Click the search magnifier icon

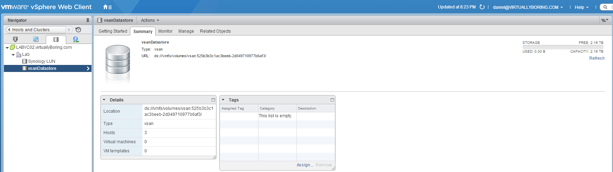(x=605, y=7)
